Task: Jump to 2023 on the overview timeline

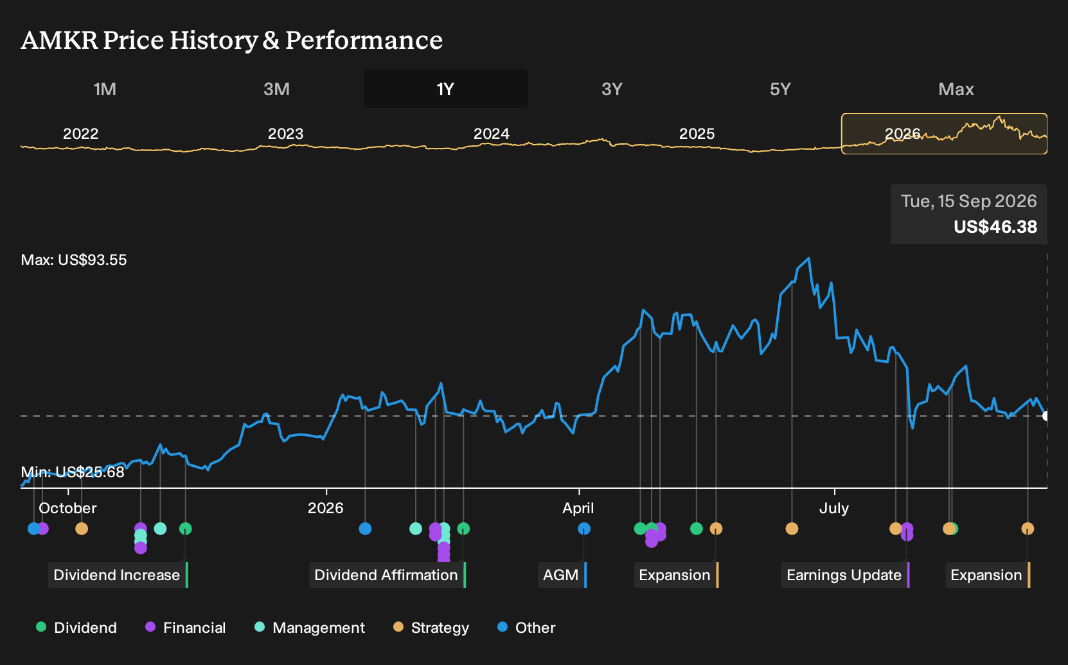Action: point(285,134)
